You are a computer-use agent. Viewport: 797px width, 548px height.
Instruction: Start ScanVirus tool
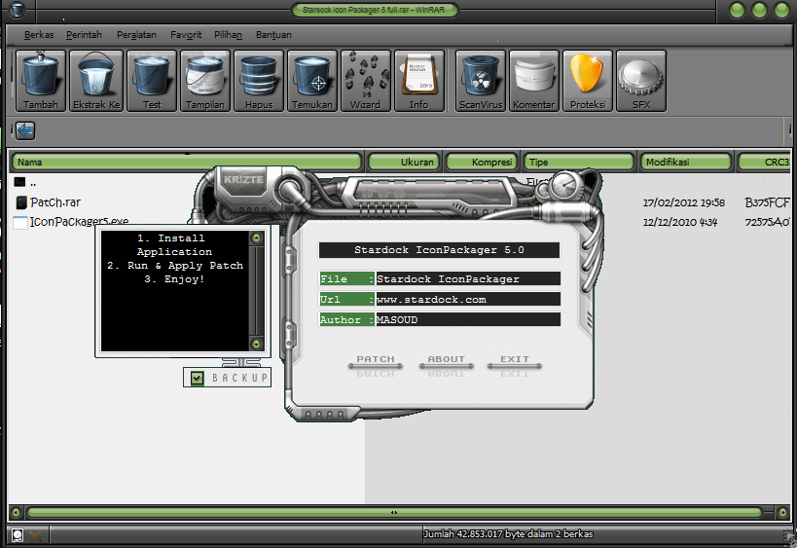click(481, 81)
